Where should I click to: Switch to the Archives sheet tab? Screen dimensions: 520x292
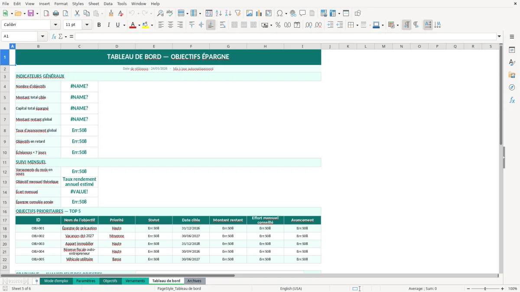(x=194, y=281)
